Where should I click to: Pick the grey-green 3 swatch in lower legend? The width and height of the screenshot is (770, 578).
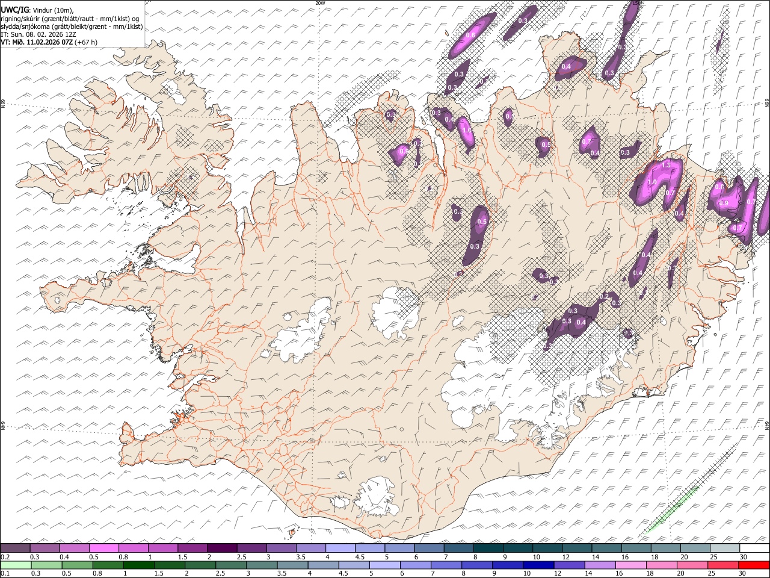262,565
